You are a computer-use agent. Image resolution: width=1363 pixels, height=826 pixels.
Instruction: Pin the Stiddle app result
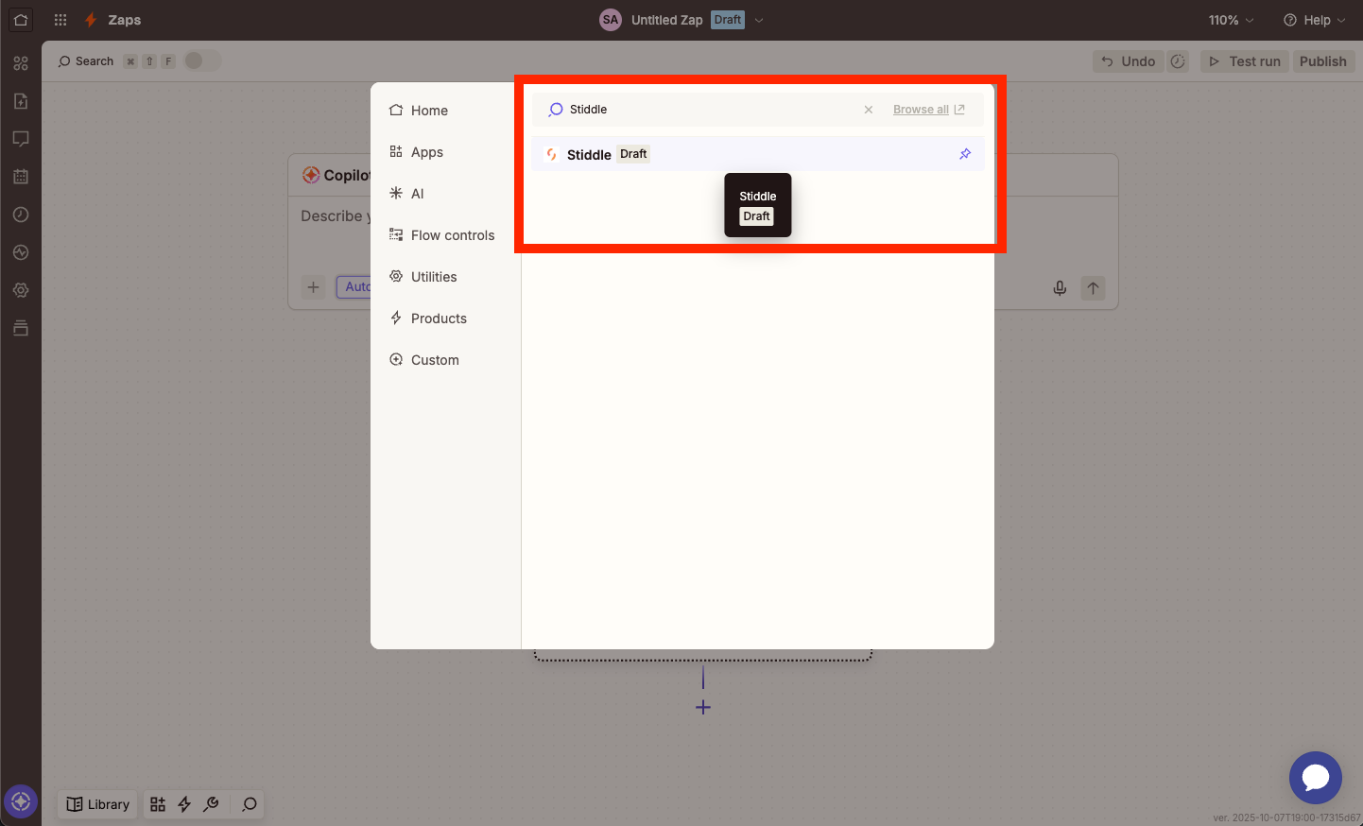[x=965, y=154]
